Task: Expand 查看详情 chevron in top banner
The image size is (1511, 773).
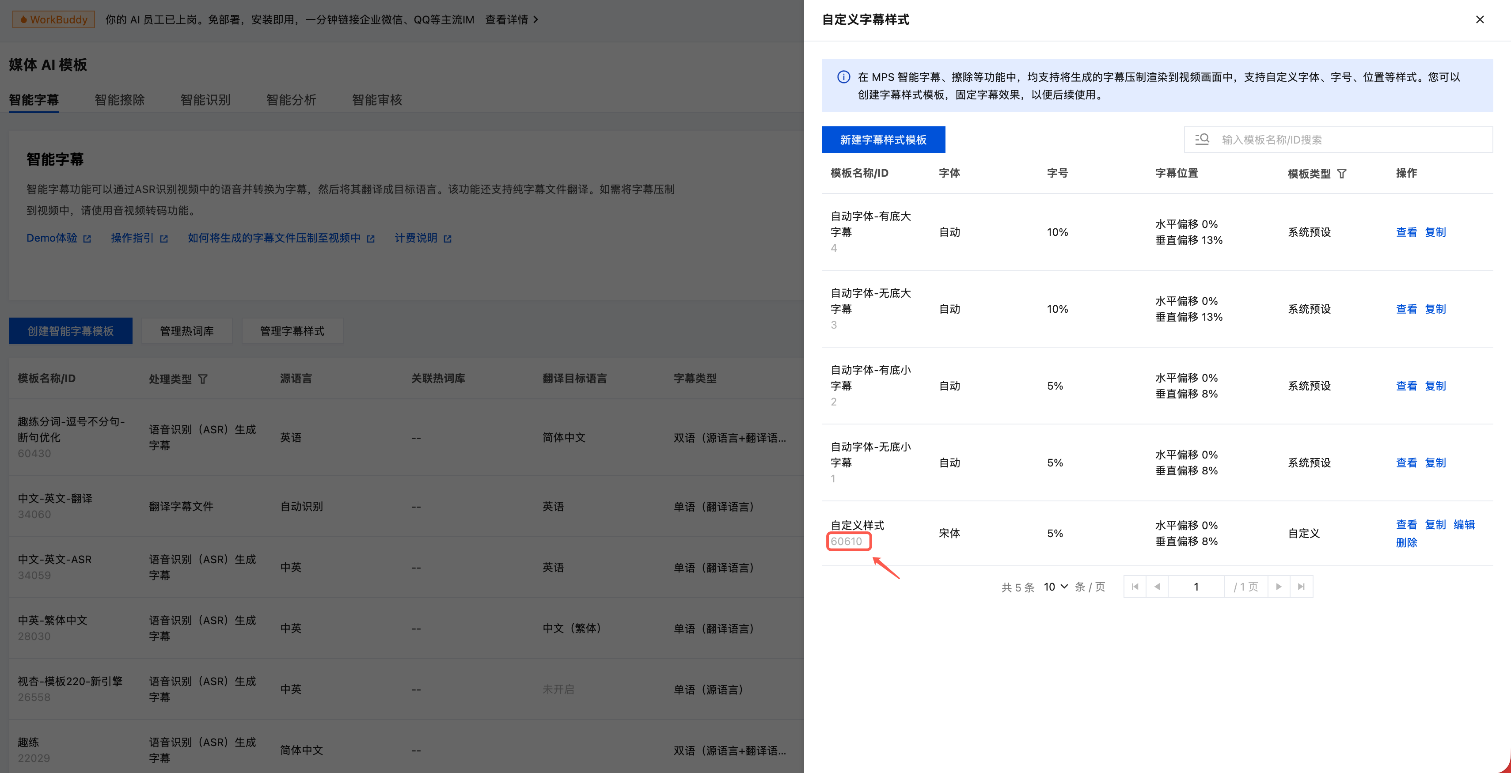Action: pyautogui.click(x=535, y=19)
